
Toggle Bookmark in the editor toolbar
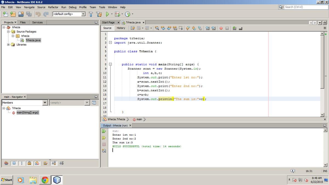coord(200,28)
